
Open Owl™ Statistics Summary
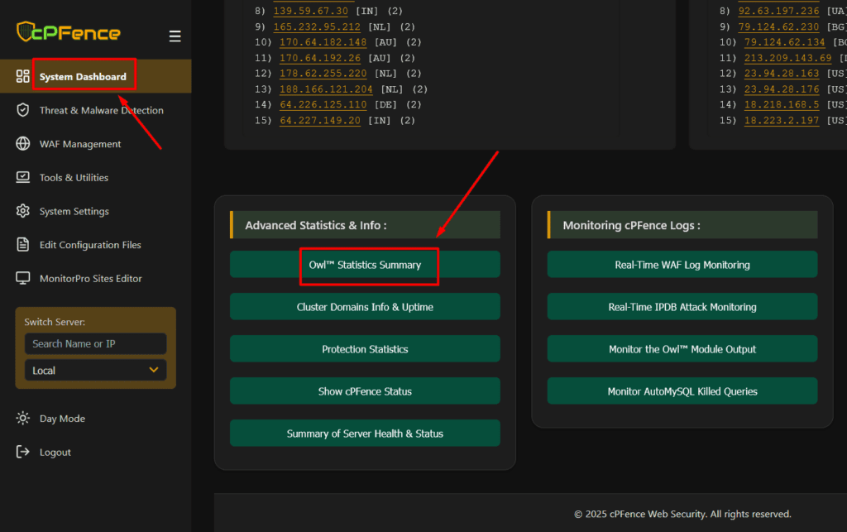tap(365, 265)
